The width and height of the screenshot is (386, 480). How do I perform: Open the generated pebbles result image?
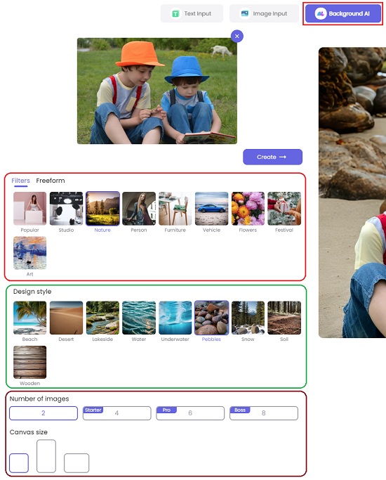[x=352, y=193]
